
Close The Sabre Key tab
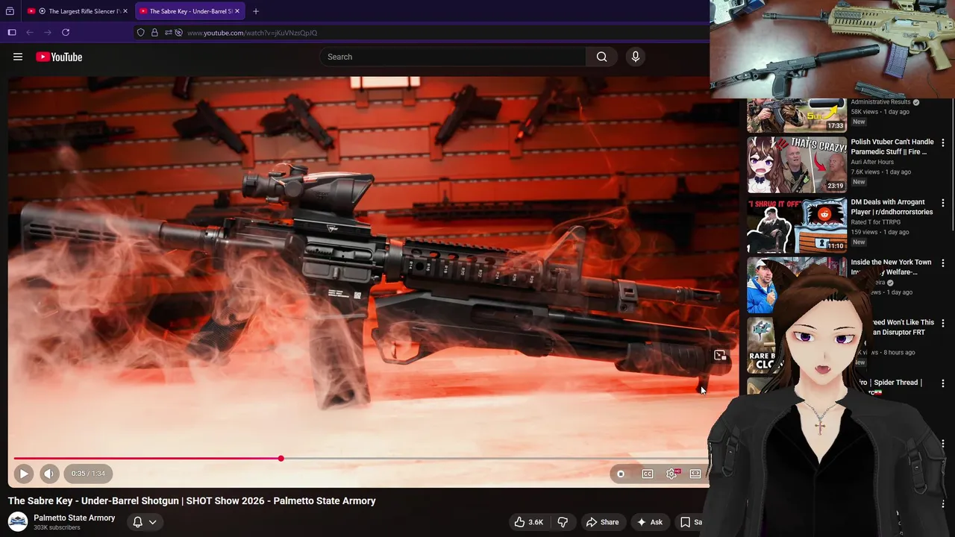[x=237, y=11]
